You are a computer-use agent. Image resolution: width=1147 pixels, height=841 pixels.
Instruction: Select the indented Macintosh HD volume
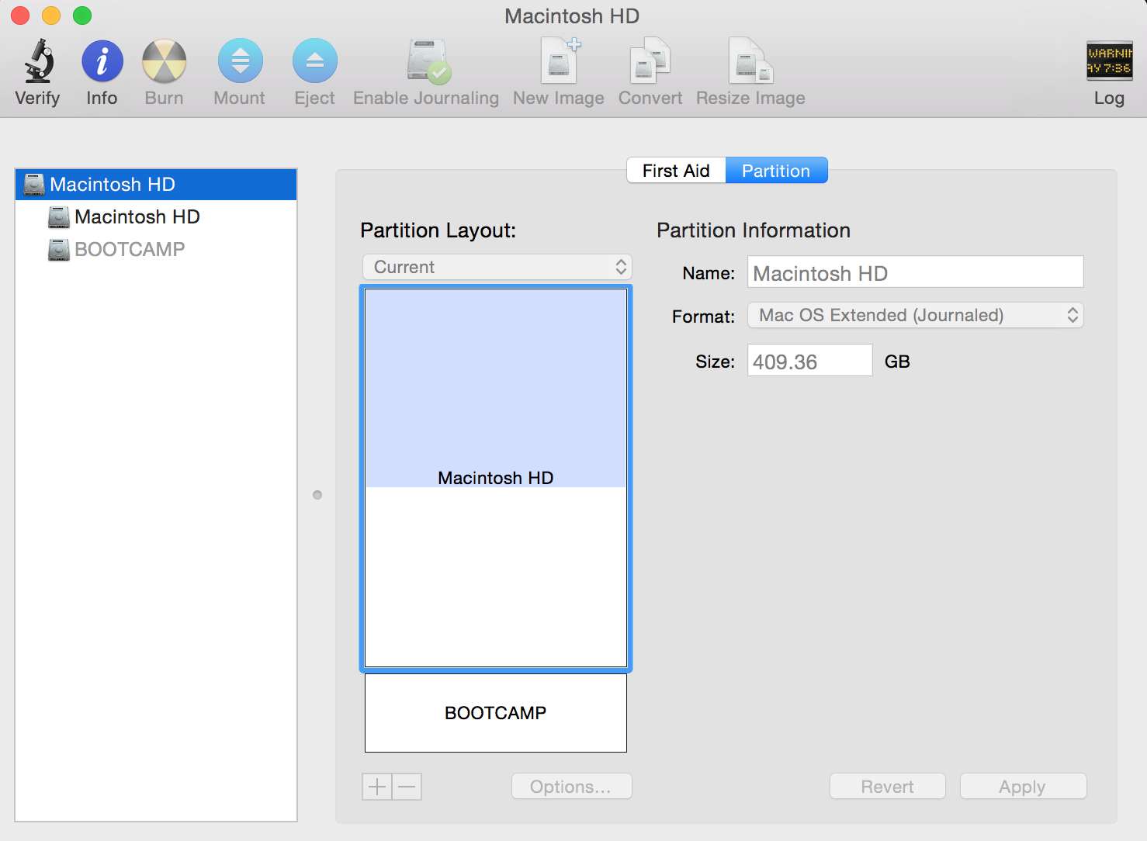[x=156, y=217]
